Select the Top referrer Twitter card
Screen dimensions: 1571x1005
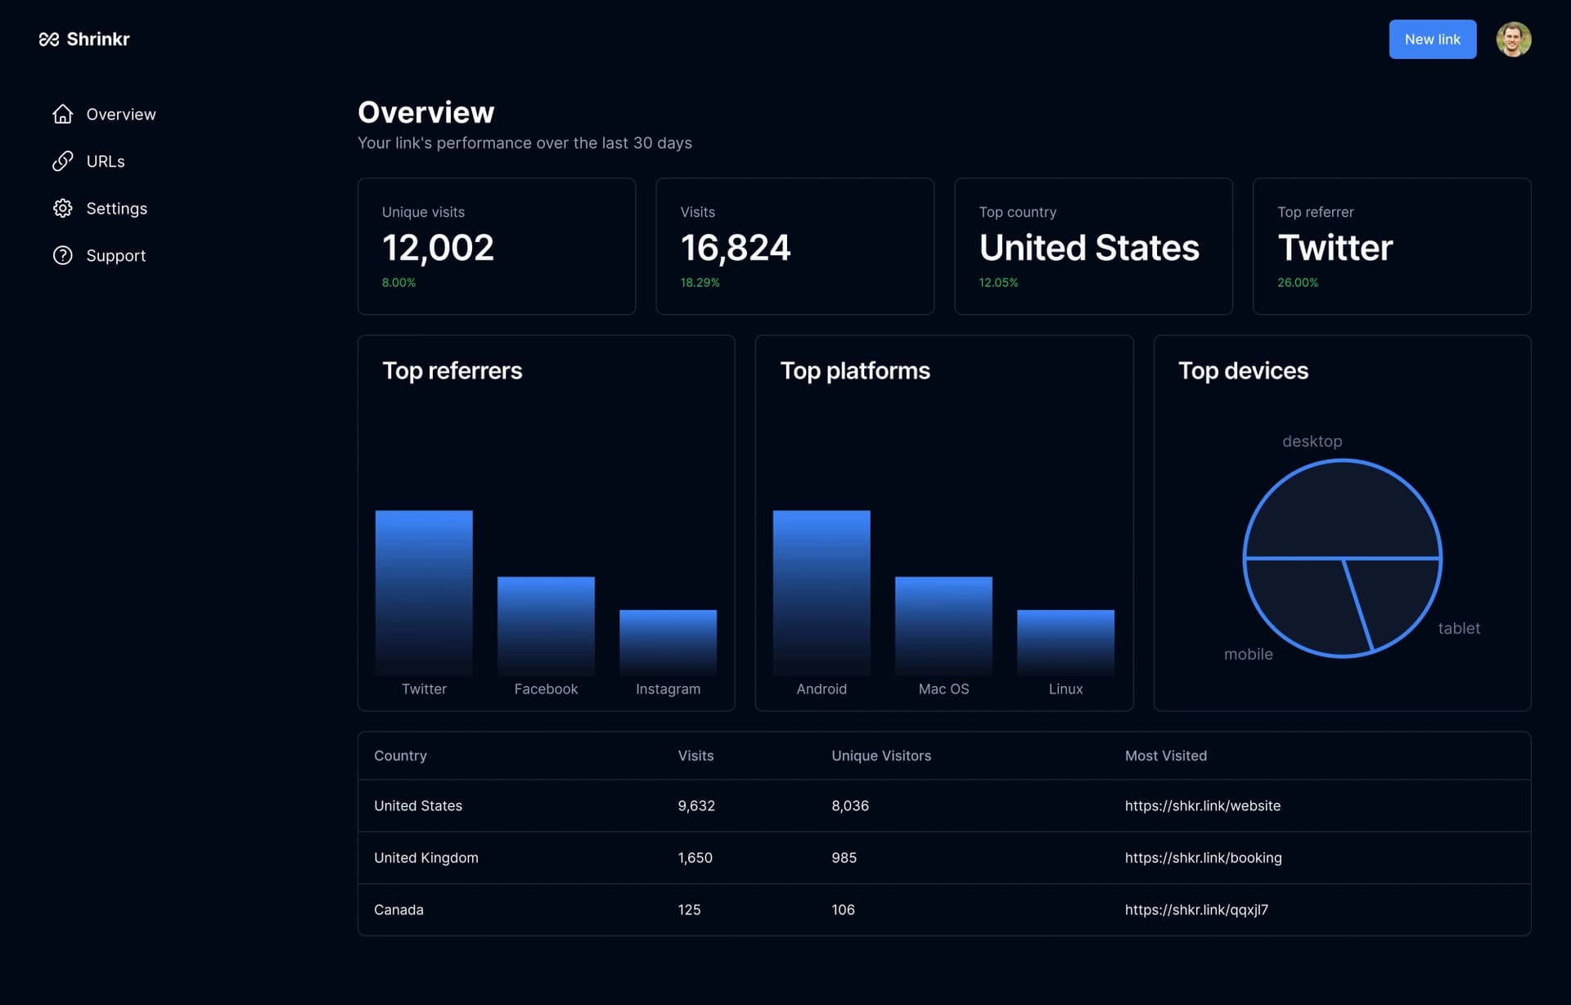pos(1392,246)
